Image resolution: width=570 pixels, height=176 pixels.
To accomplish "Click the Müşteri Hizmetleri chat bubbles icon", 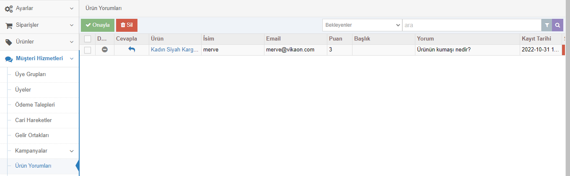I will tap(8, 59).
